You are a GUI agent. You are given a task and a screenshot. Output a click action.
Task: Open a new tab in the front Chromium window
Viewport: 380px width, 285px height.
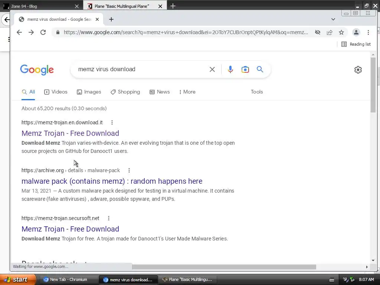pos(111,19)
